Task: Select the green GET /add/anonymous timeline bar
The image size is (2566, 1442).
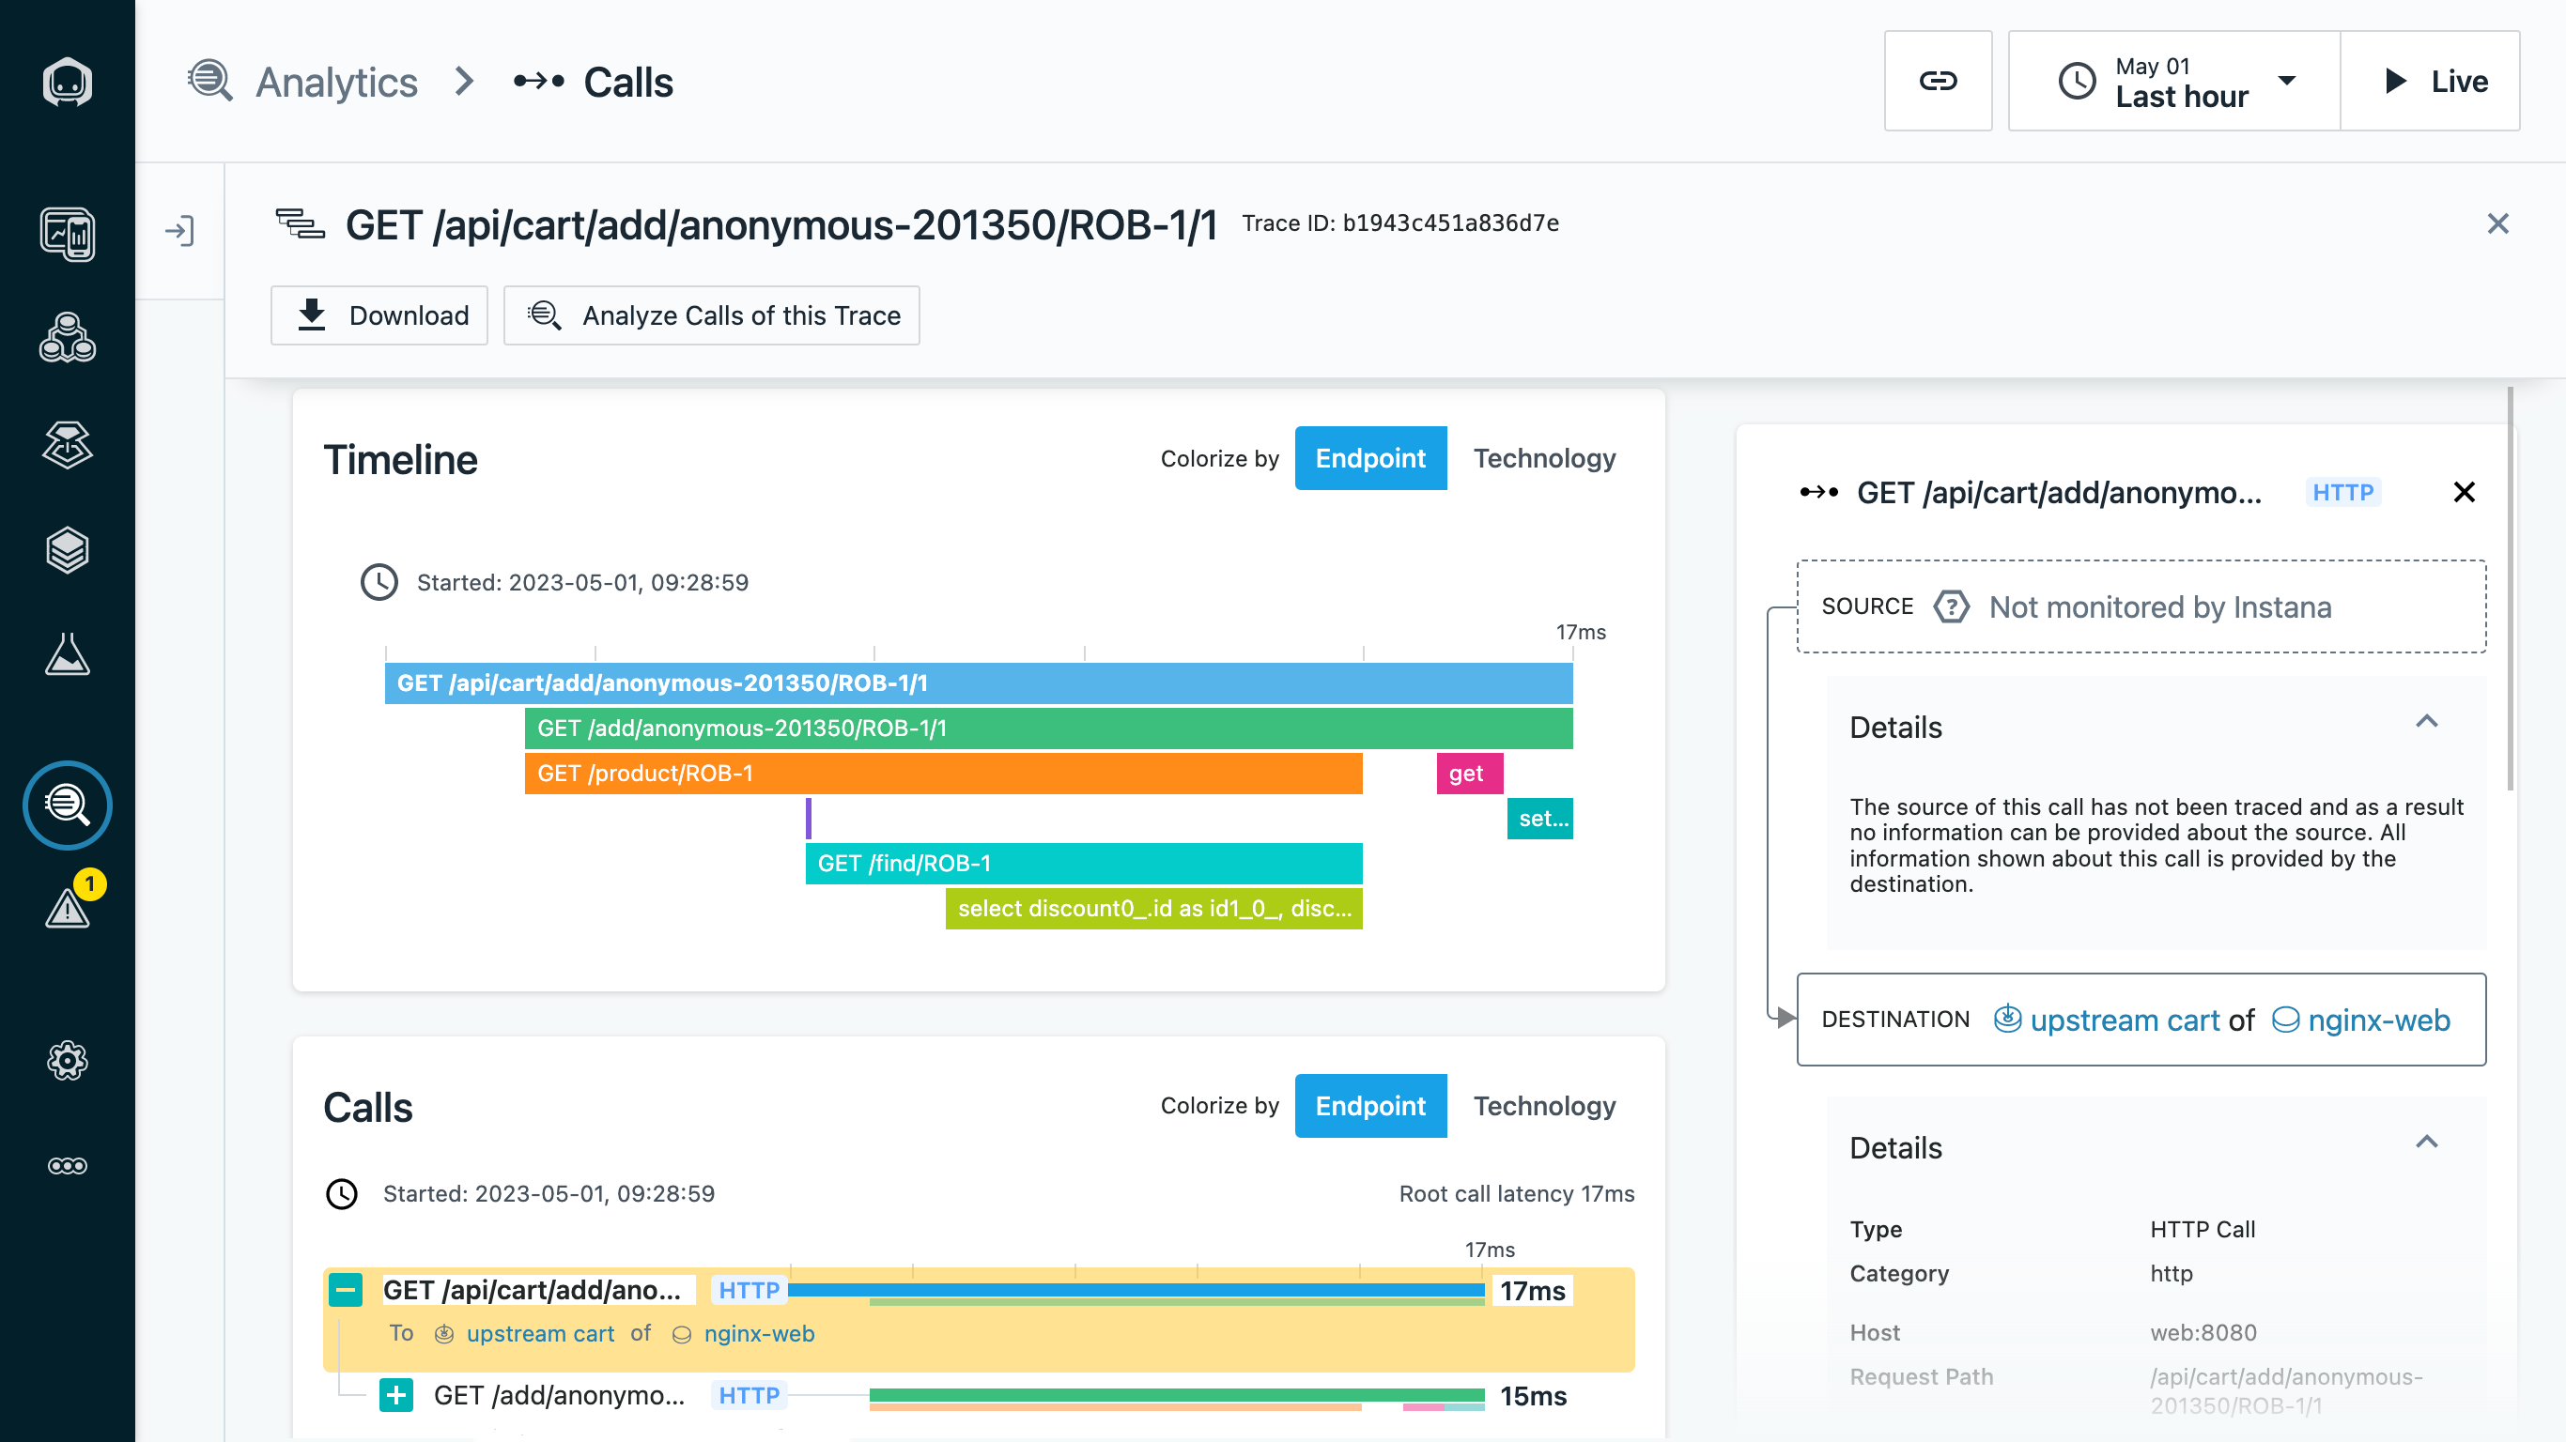Action: [1049, 728]
